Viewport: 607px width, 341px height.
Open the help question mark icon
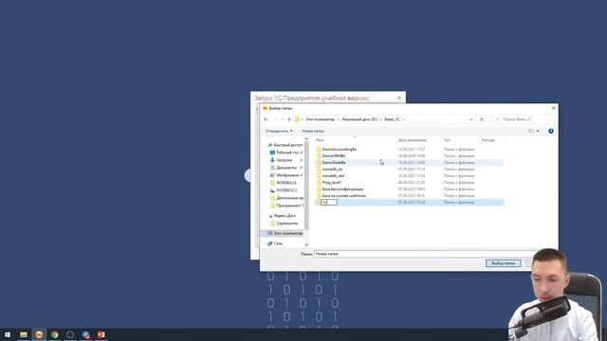click(x=551, y=131)
